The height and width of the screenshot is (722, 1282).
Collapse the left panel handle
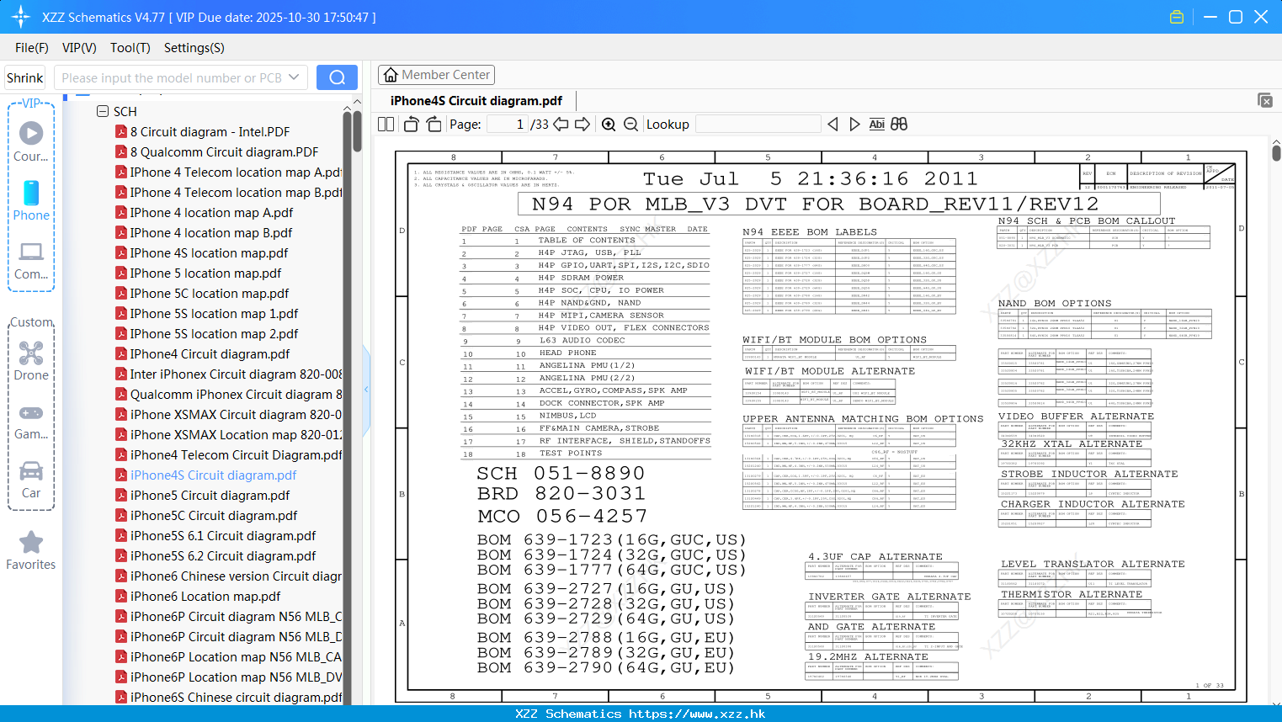pos(366,389)
